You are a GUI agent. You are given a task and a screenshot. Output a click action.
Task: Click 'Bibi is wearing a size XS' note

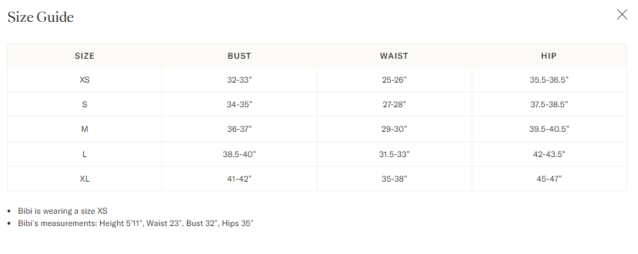(63, 211)
